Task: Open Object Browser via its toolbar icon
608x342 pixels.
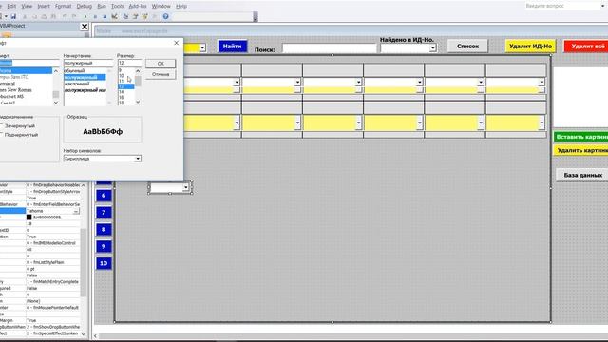Action: [x=144, y=16]
